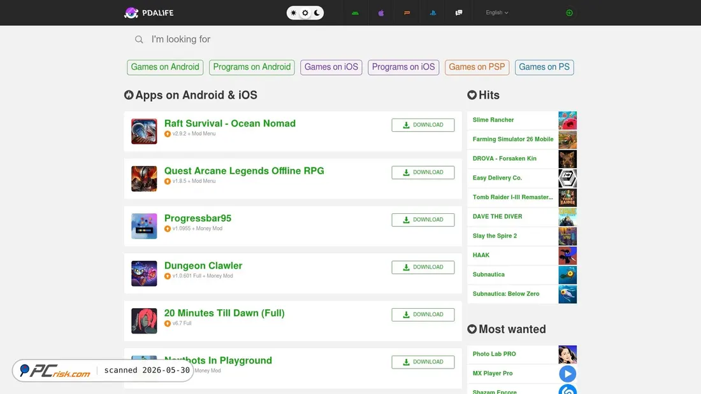Download Progressbar95
The image size is (701, 394).
tap(423, 220)
